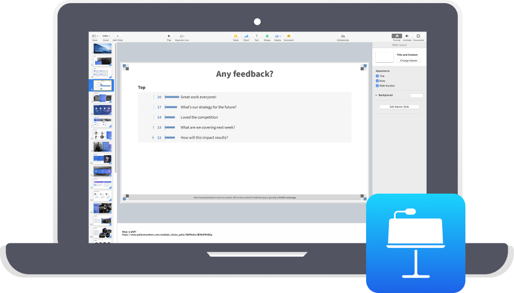The height and width of the screenshot is (293, 514).
Task: Open the Background color swatch
Action: pos(417,95)
